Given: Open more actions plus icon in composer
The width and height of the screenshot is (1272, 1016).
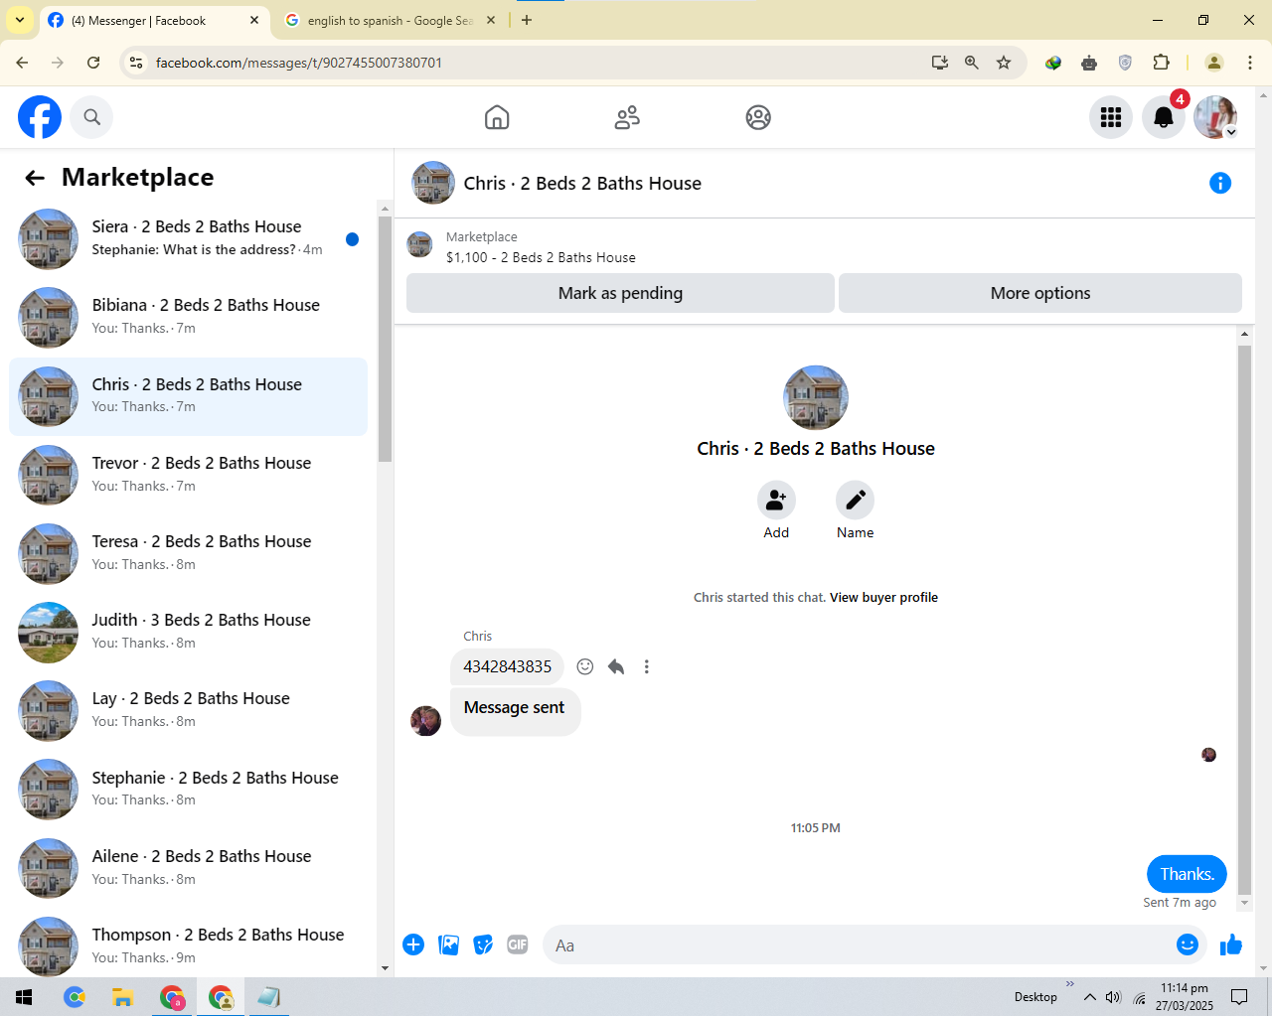Looking at the screenshot, I should 413,944.
